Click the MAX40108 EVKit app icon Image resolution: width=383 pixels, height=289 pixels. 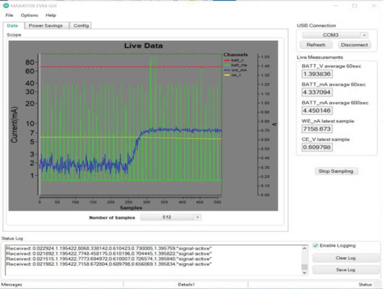pos(5,5)
